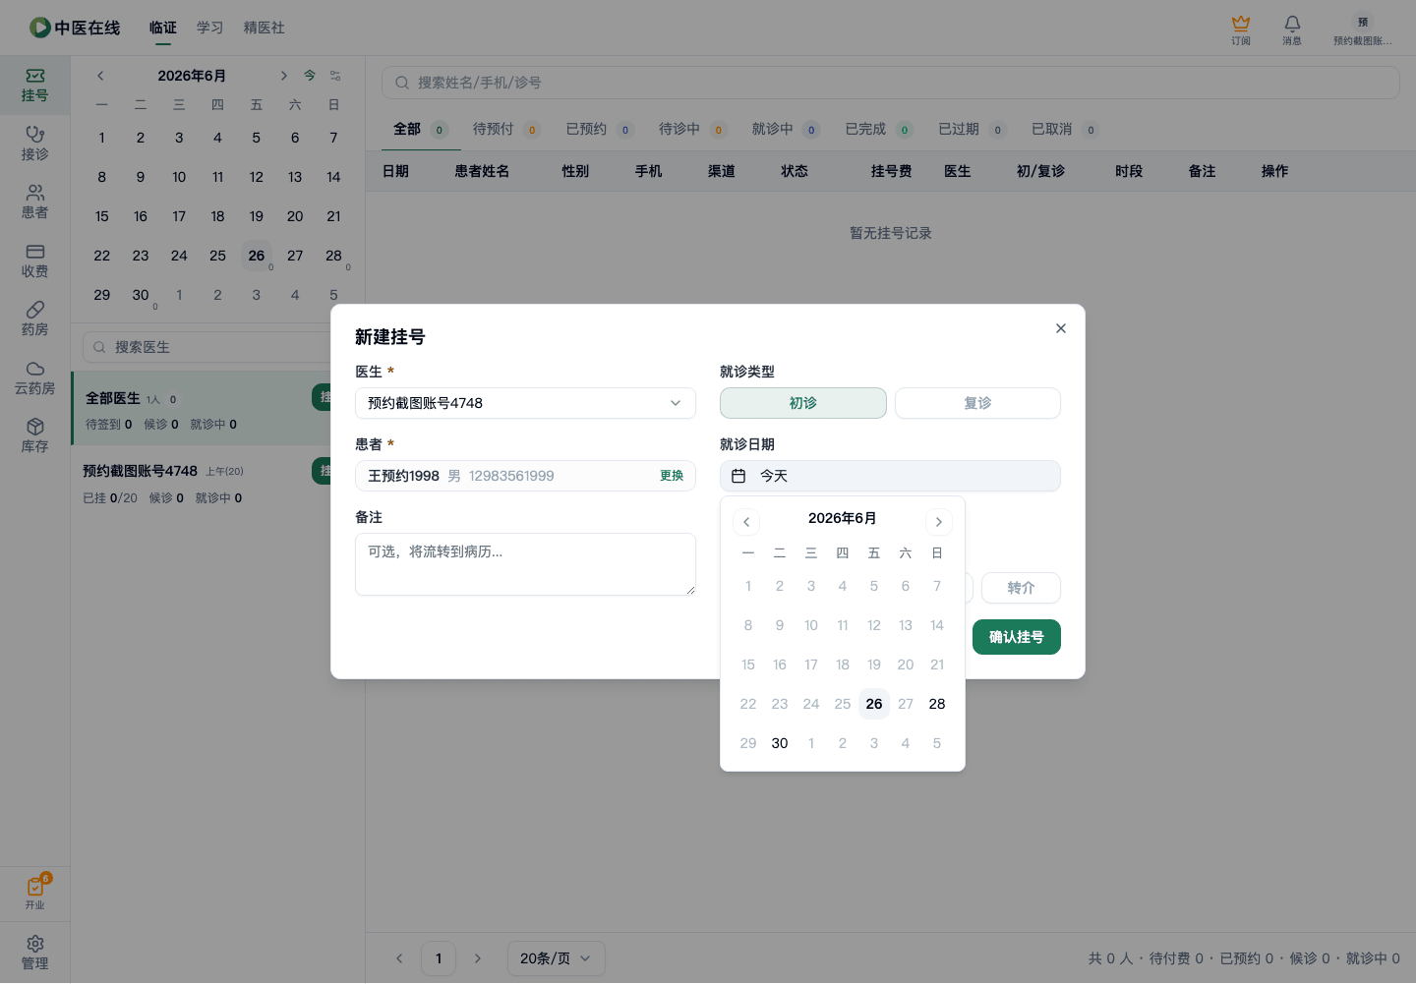Go to previous page of records

[399, 958]
